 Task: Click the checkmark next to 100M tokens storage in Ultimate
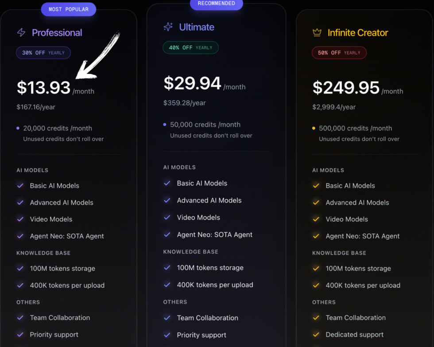point(167,268)
